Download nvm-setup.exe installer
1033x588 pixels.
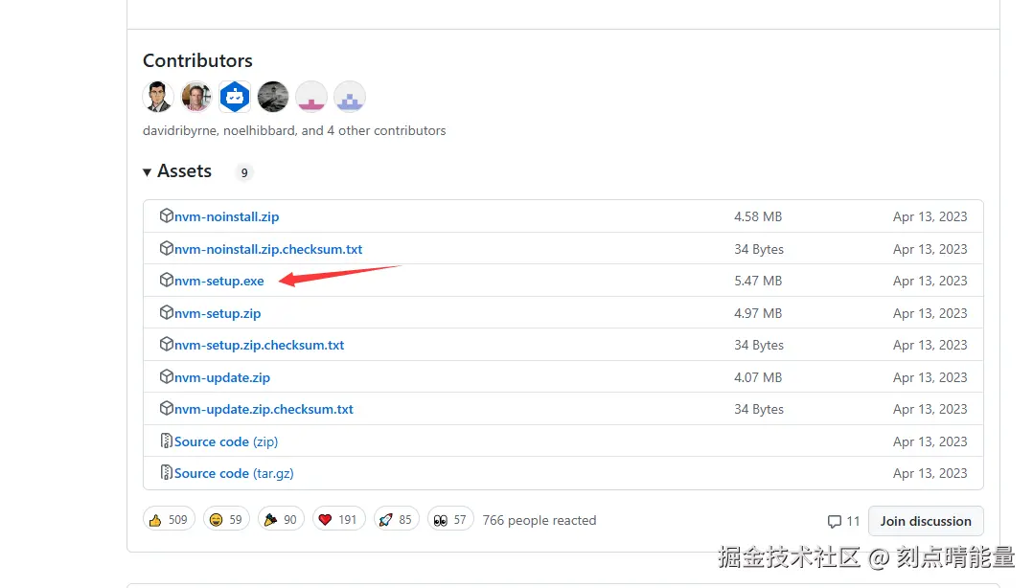coord(218,282)
